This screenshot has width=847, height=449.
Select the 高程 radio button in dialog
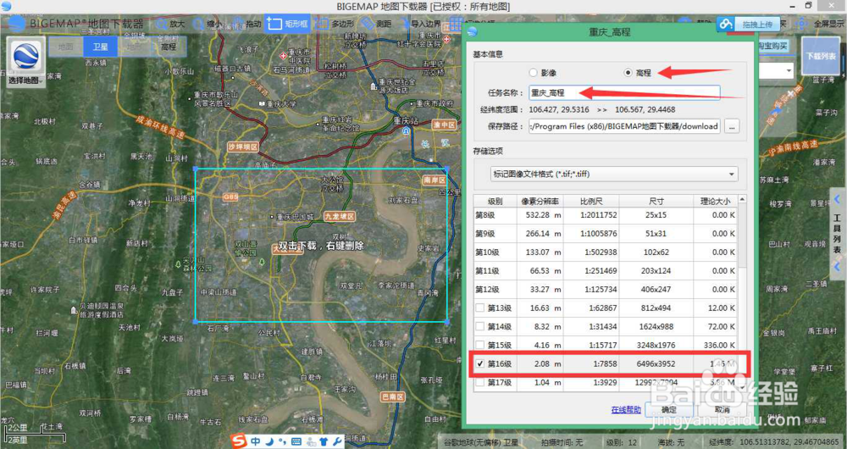(x=628, y=72)
